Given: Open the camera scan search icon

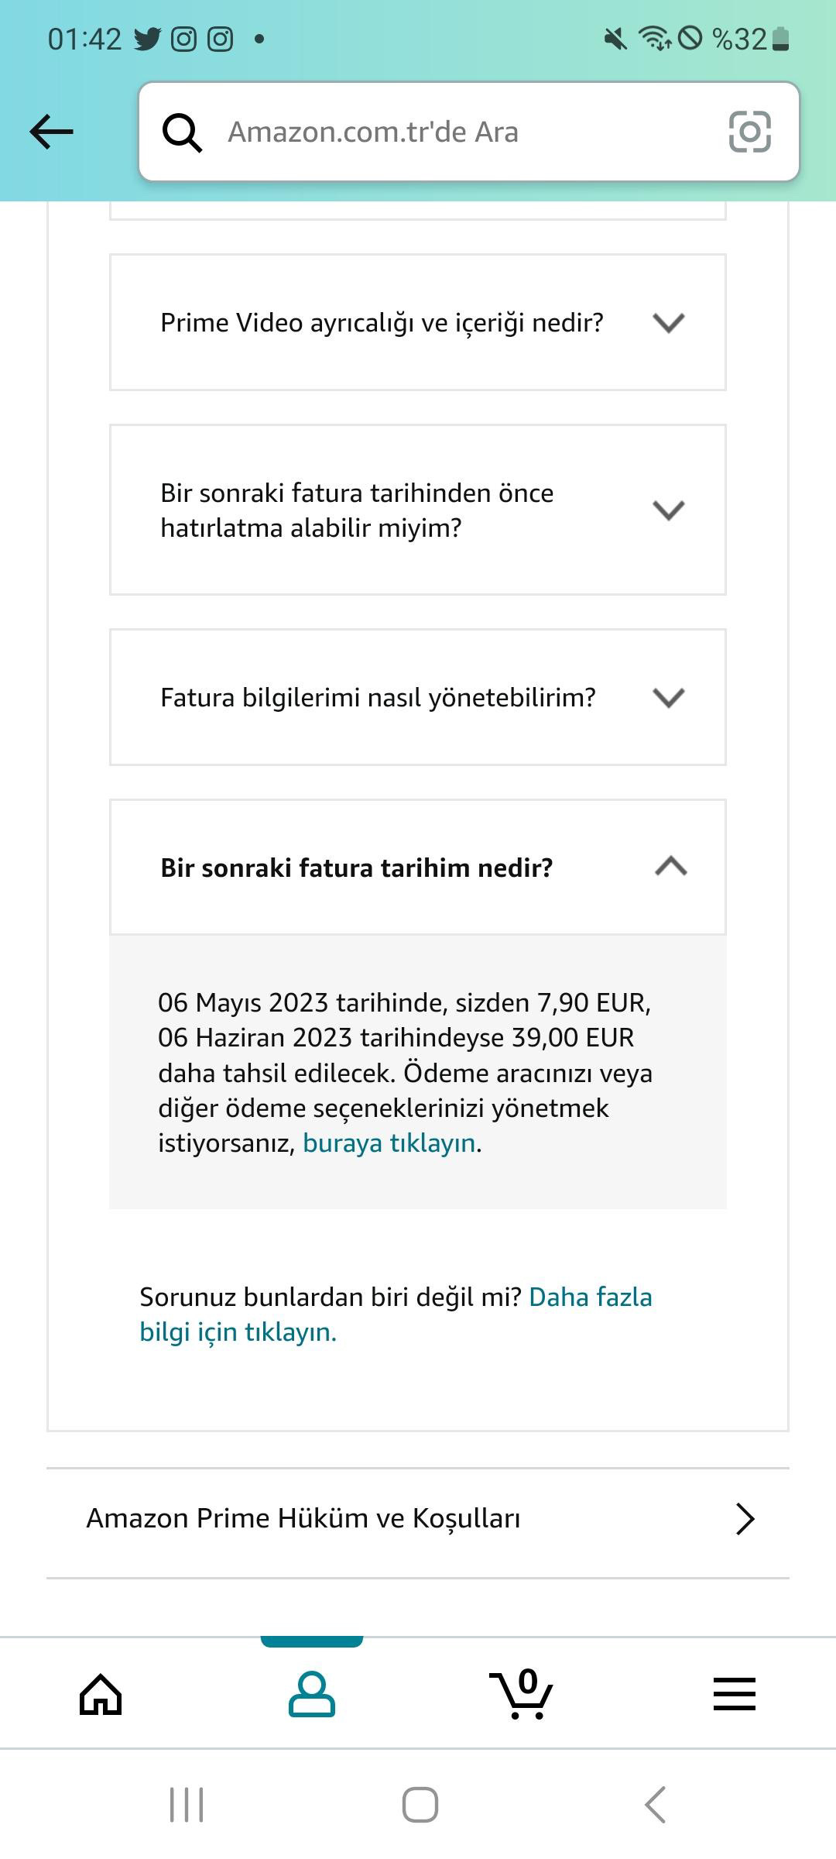Looking at the screenshot, I should (749, 132).
